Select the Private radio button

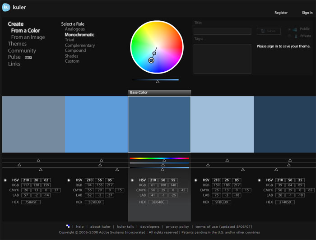coord(289,36)
